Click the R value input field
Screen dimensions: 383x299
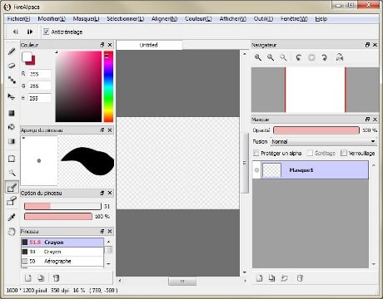[x=40, y=74]
